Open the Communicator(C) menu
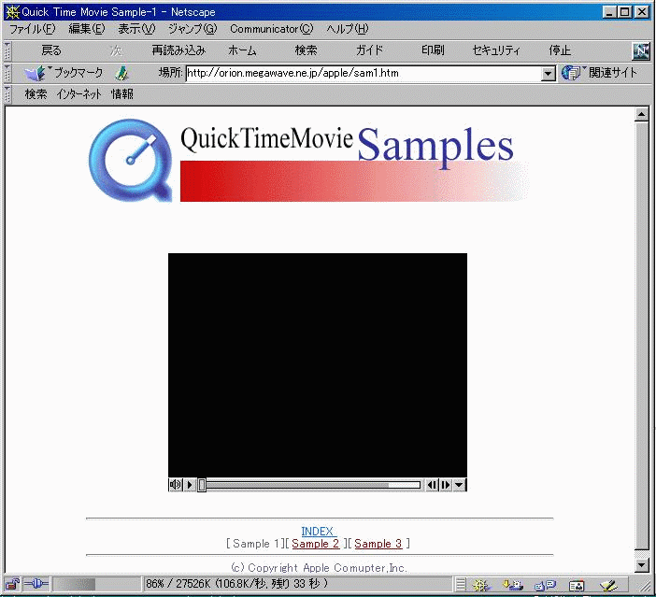The height and width of the screenshot is (597, 656). pos(272,29)
